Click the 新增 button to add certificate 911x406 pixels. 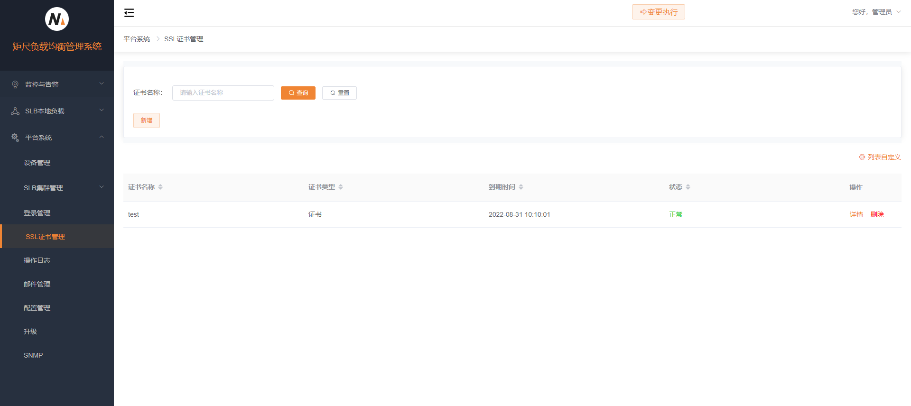[146, 120]
